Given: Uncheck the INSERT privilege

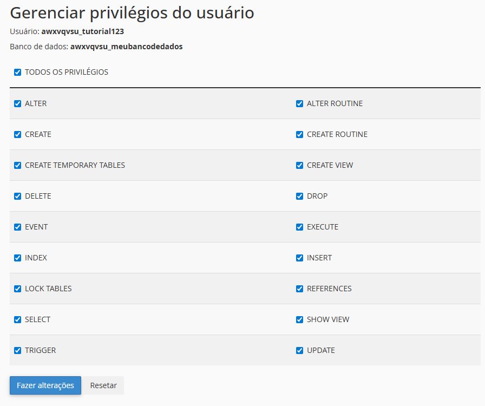Looking at the screenshot, I should (300, 258).
